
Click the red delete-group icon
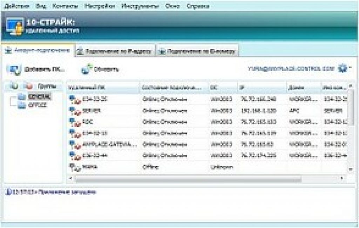tap(29, 86)
